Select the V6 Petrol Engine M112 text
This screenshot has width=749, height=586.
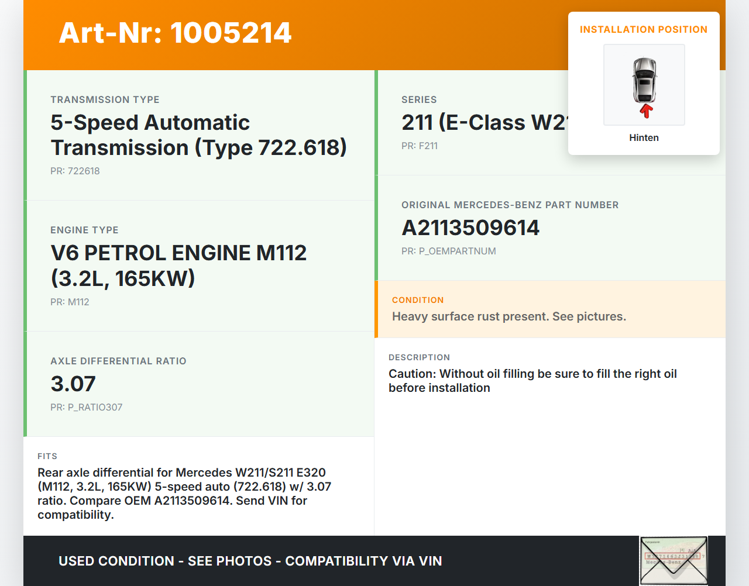click(178, 266)
